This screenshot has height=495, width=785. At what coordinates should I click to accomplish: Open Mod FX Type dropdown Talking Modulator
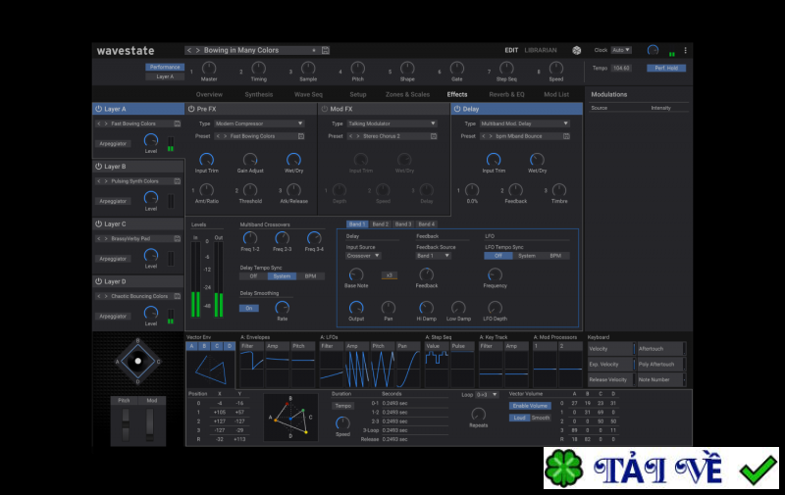coord(392,124)
